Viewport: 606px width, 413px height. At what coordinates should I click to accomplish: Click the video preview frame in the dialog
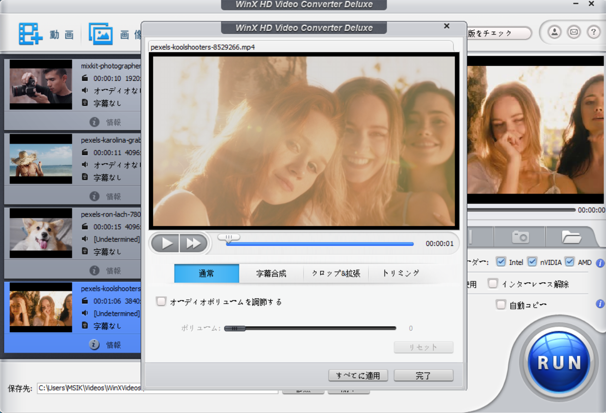coord(304,141)
